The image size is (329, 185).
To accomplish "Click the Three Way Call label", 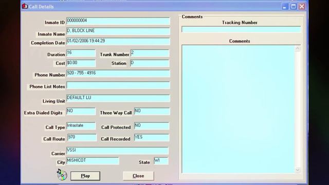I will 116,113.
